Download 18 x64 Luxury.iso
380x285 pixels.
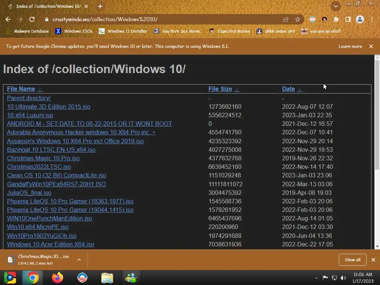30,115
